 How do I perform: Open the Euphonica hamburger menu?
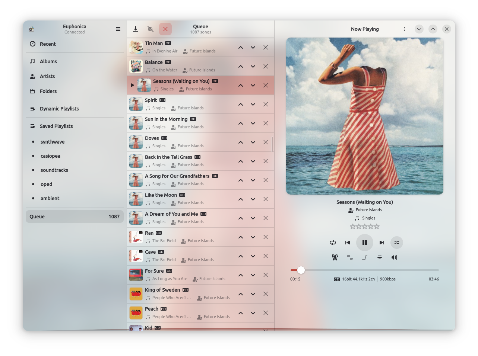point(118,29)
